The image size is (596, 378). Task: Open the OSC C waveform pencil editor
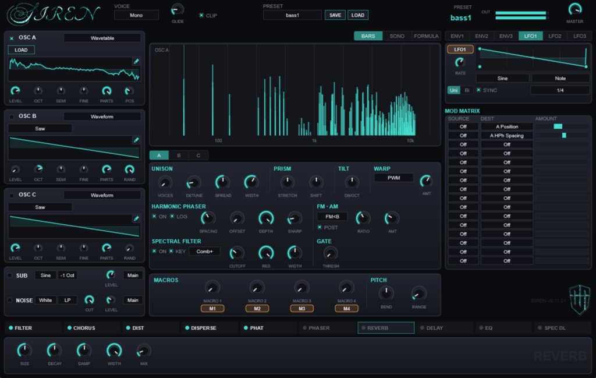pyautogui.click(x=136, y=218)
